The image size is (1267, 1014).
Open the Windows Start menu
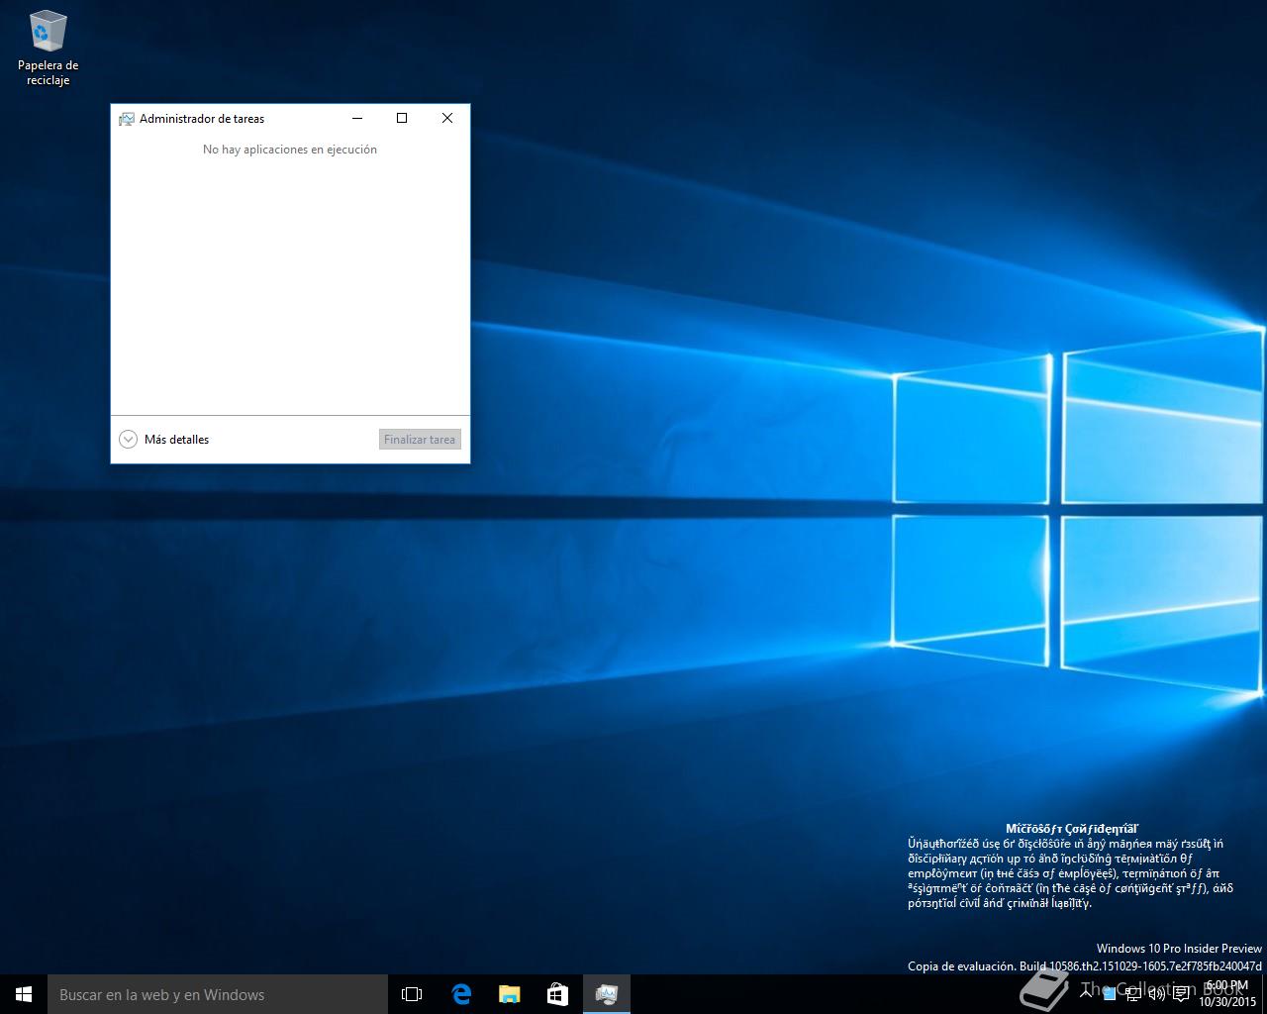24,994
